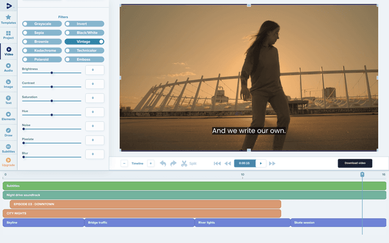Rewind the video playback
The height and width of the screenshot is (243, 389).
coord(227,164)
